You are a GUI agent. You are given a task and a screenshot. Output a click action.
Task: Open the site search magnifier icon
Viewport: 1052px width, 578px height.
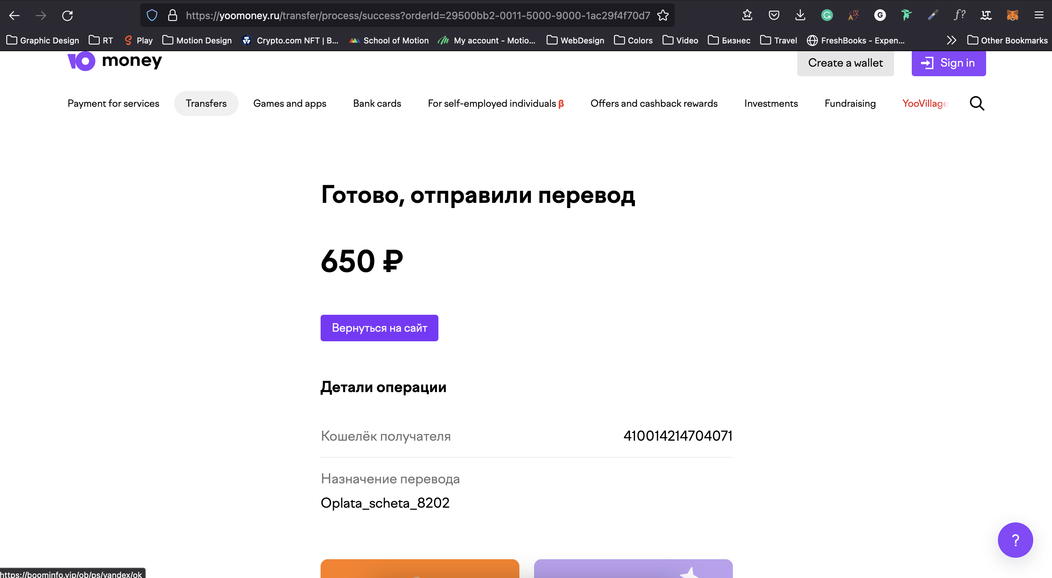[x=977, y=103]
